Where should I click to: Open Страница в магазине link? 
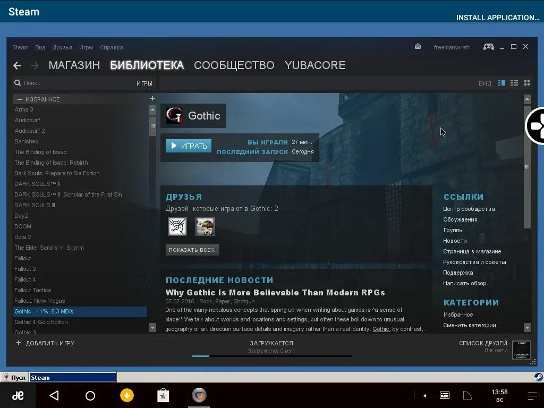(472, 251)
